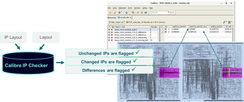
Task: Select omsp_clock_module_L21_0_difference row
Action: pyautogui.click(x=133, y=35)
